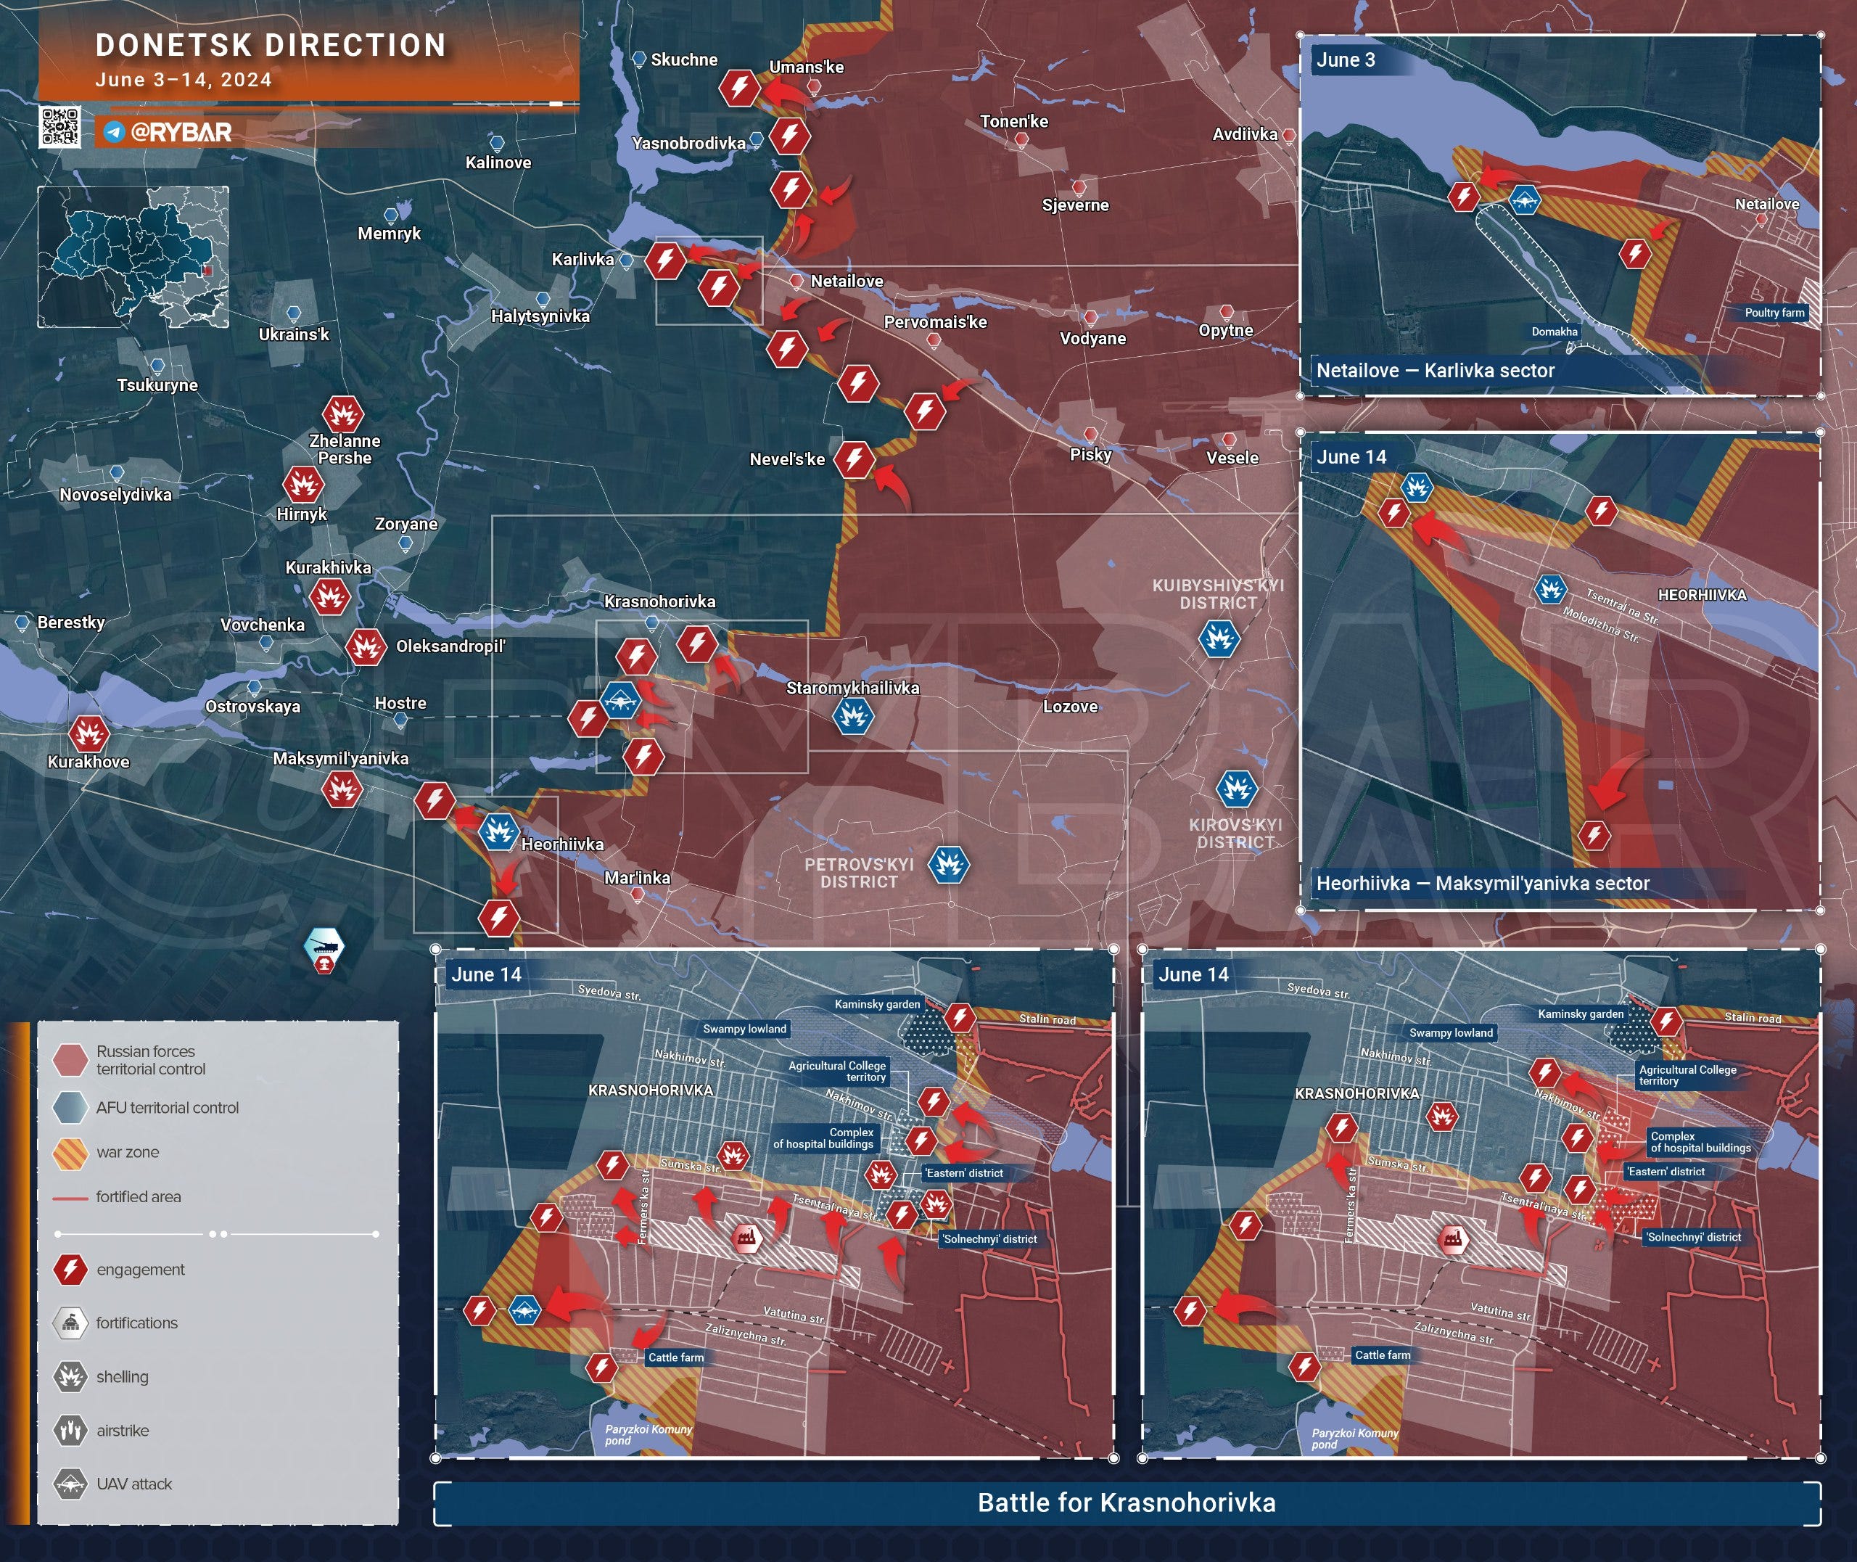The image size is (1857, 1562).
Task: Click the 'Tsukuryne' settlement label
Action: [157, 385]
